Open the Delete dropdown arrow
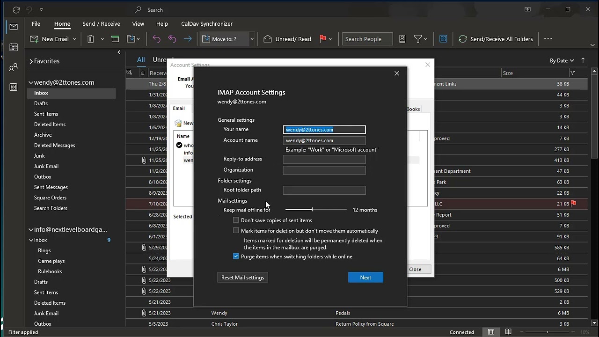The image size is (599, 337). [x=102, y=39]
